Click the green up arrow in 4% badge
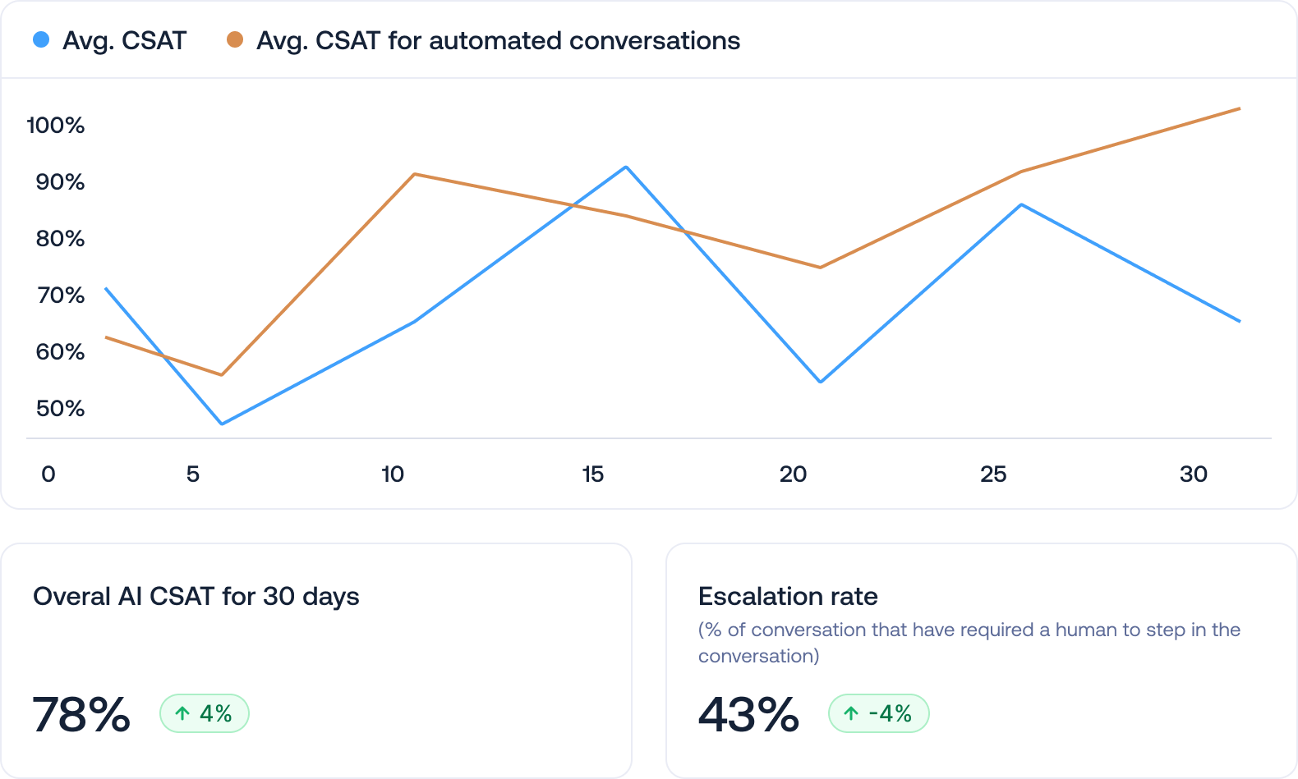This screenshot has width=1298, height=779. coord(182,713)
